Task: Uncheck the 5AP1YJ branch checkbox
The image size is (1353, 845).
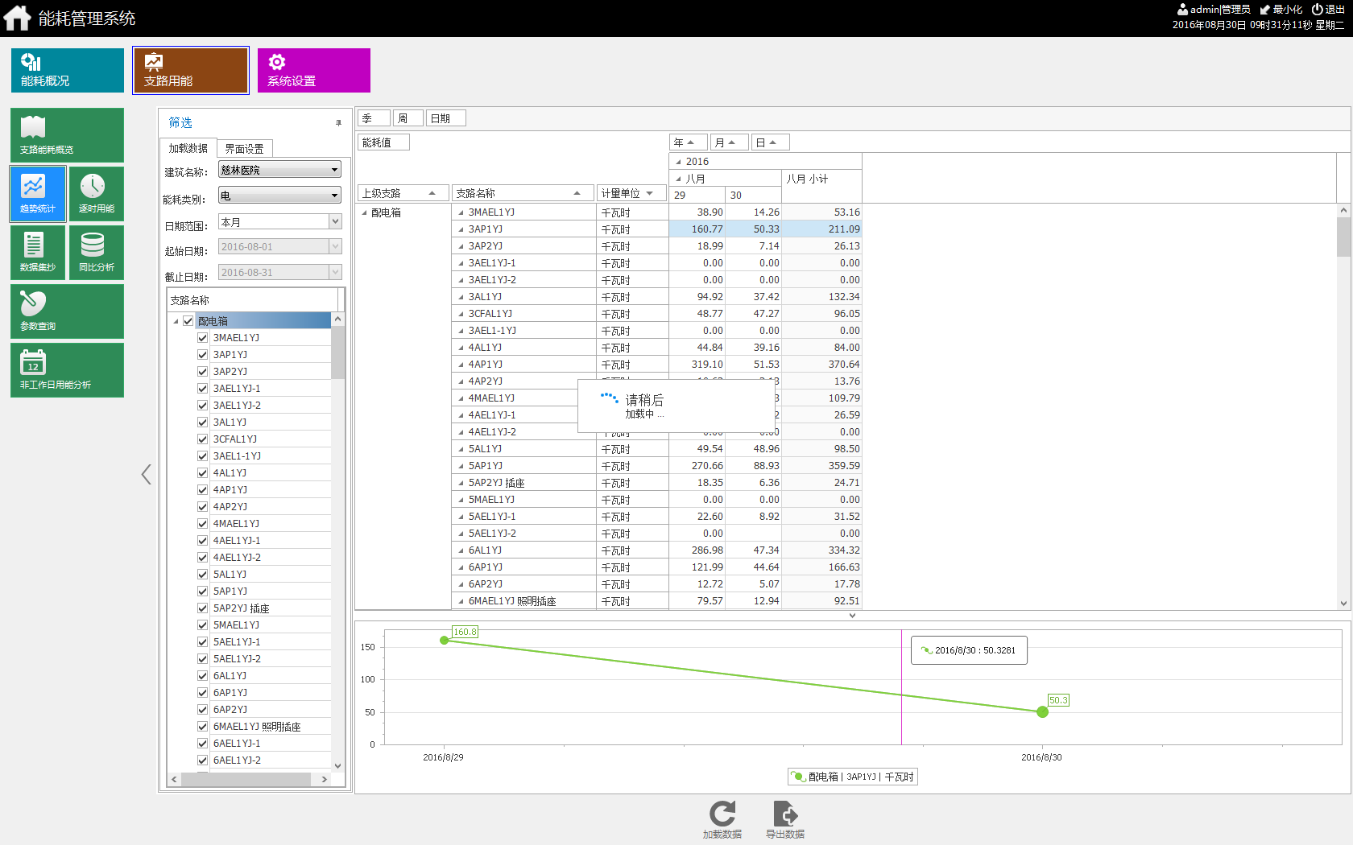Action: coord(203,591)
